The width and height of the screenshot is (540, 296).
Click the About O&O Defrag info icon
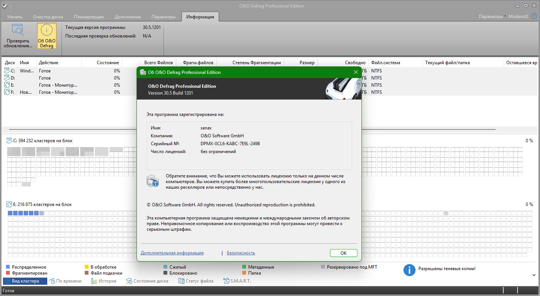coord(47,30)
